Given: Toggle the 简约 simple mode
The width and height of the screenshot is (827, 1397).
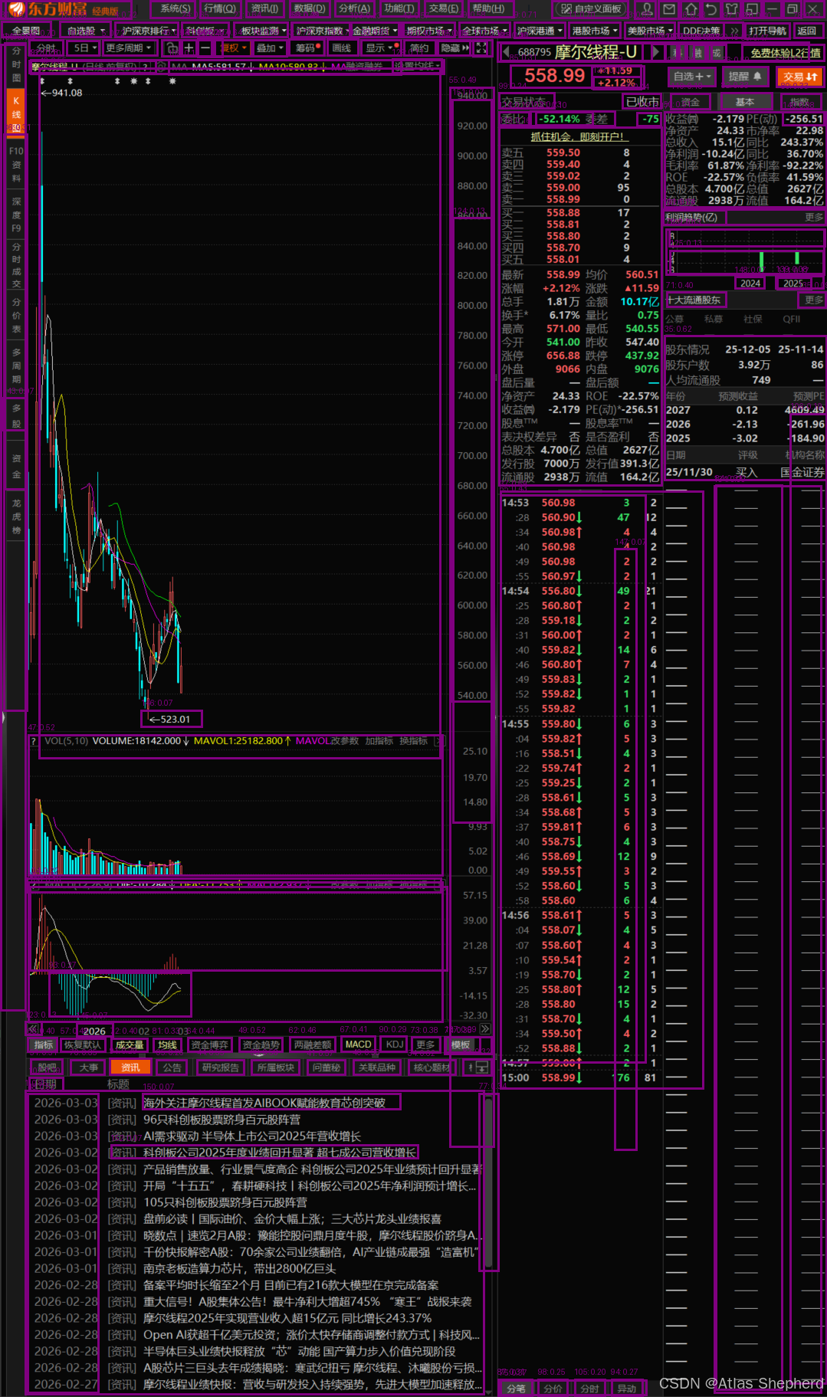Looking at the screenshot, I should click(419, 48).
